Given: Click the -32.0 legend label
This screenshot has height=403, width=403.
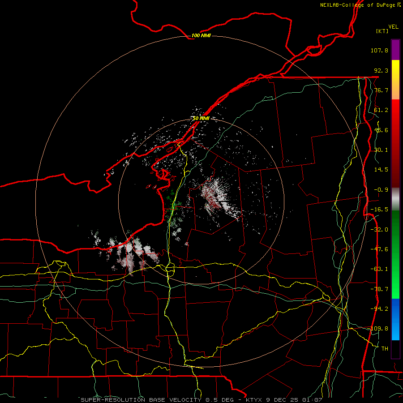Looking at the screenshot, I should 379,230.
